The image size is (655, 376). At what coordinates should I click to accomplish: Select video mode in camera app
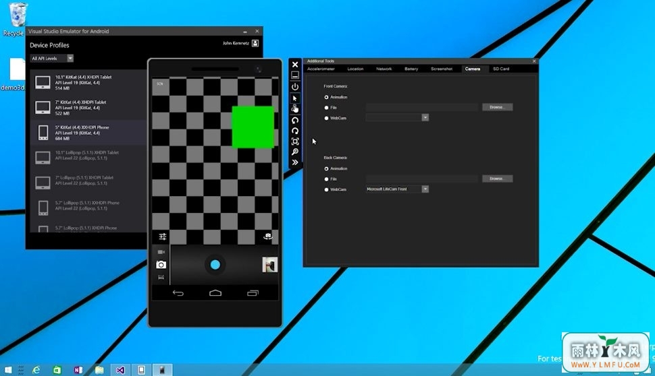(161, 252)
